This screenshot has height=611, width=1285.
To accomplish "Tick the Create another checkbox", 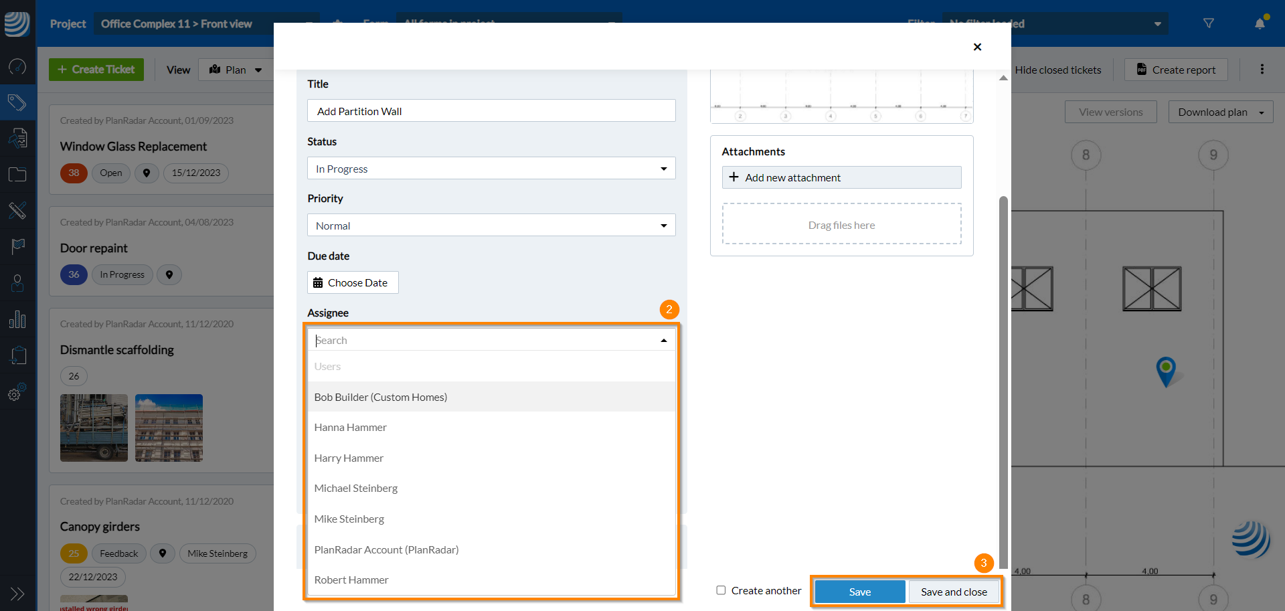I will point(721,590).
